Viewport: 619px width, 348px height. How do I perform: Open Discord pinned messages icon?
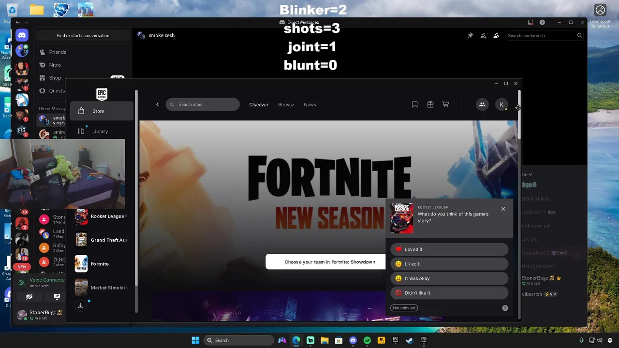click(x=470, y=35)
